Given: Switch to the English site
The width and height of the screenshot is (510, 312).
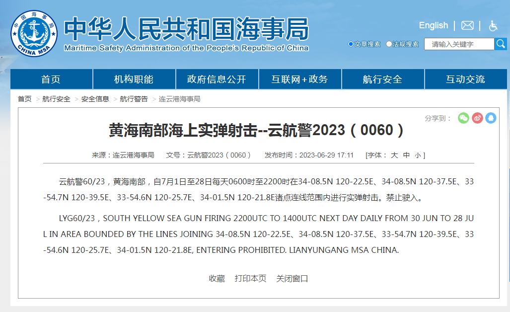Looking at the screenshot, I should 433,25.
